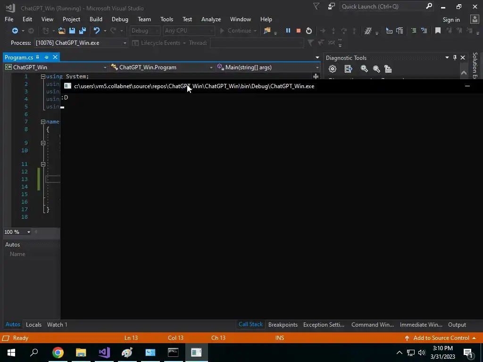Click the Windows Start button

tap(11, 352)
